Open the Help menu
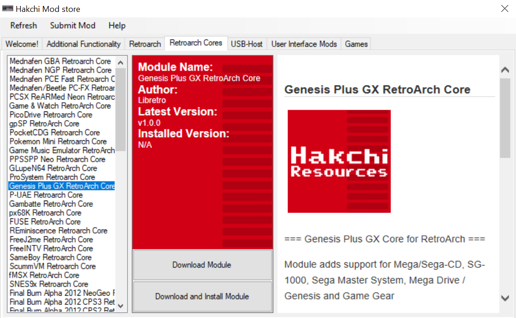Image resolution: width=516 pixels, height=318 pixels. (117, 26)
